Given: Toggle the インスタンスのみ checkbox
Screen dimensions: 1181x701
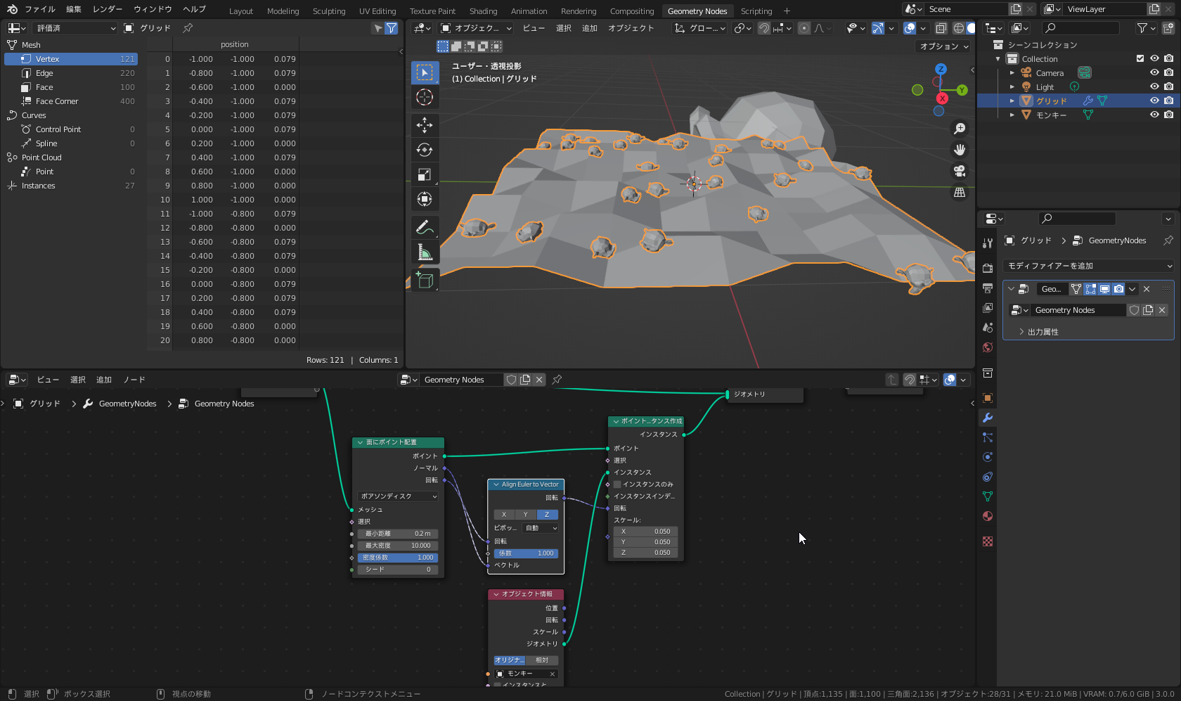Looking at the screenshot, I should (x=617, y=484).
